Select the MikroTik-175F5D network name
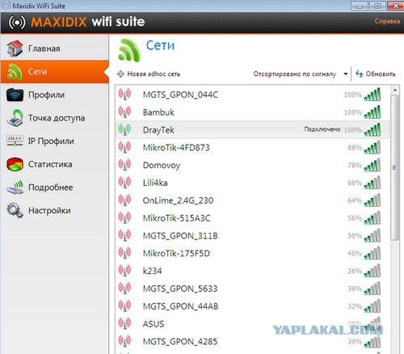The image size is (404, 354). point(176,253)
